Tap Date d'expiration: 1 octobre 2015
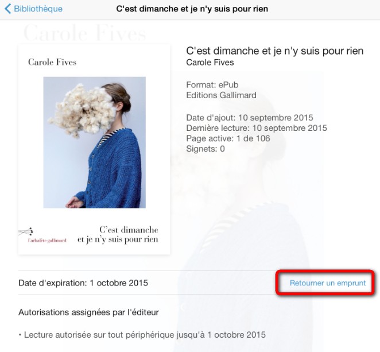This screenshot has width=380, height=352. 83,283
